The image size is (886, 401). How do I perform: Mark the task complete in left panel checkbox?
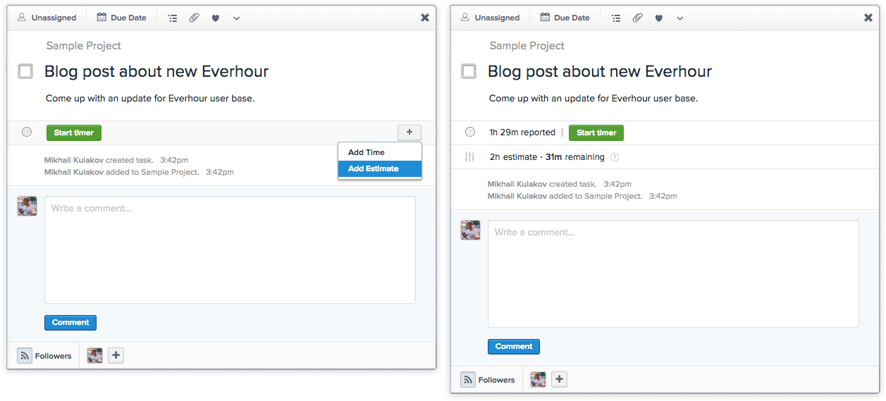click(x=25, y=71)
